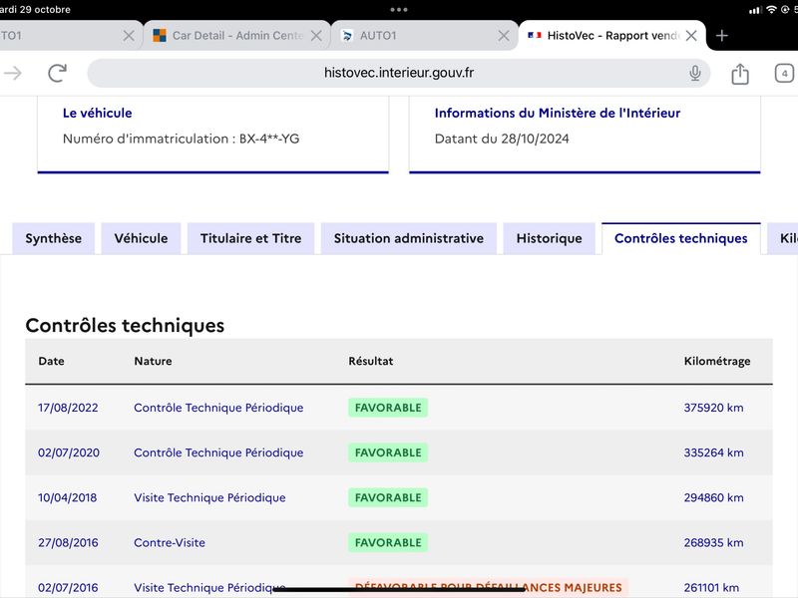Reload the page with the refresh icon
798x598 pixels.
57,73
